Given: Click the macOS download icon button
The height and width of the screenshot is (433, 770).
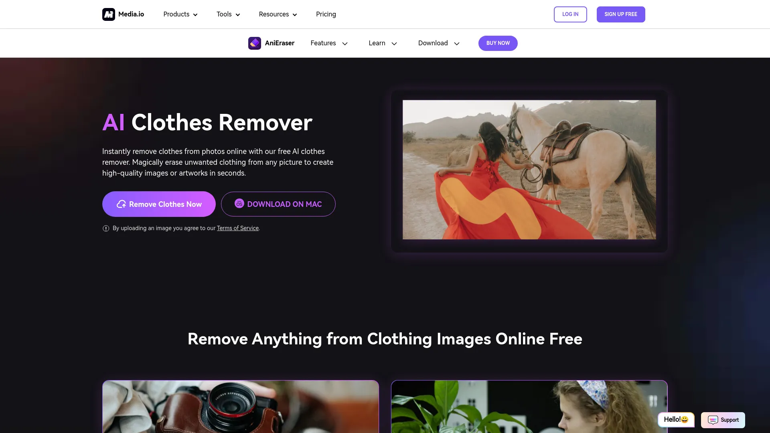Looking at the screenshot, I should pos(239,204).
